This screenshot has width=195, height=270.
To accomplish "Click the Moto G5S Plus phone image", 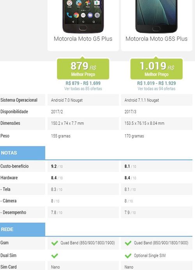I will point(156,16).
